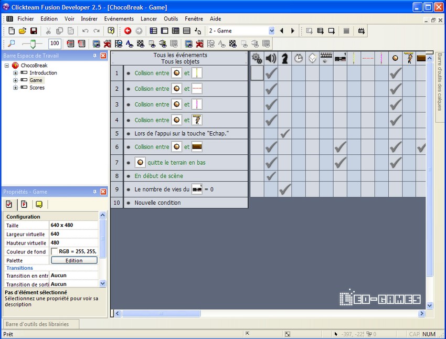
Task: Go to next frame arrow
Action: (x=293, y=31)
